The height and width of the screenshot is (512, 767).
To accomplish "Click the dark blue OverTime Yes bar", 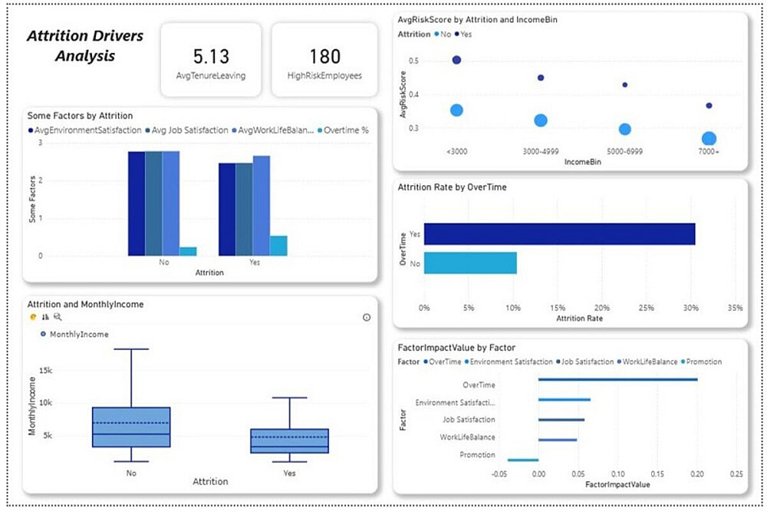I will point(560,234).
